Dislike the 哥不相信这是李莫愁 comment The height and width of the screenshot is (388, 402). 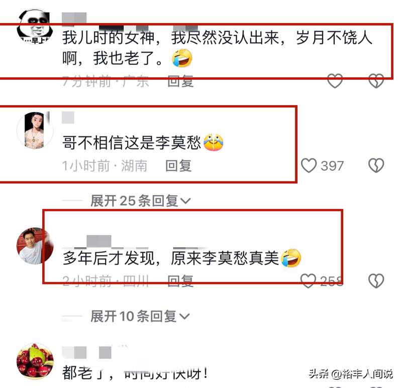point(376,165)
